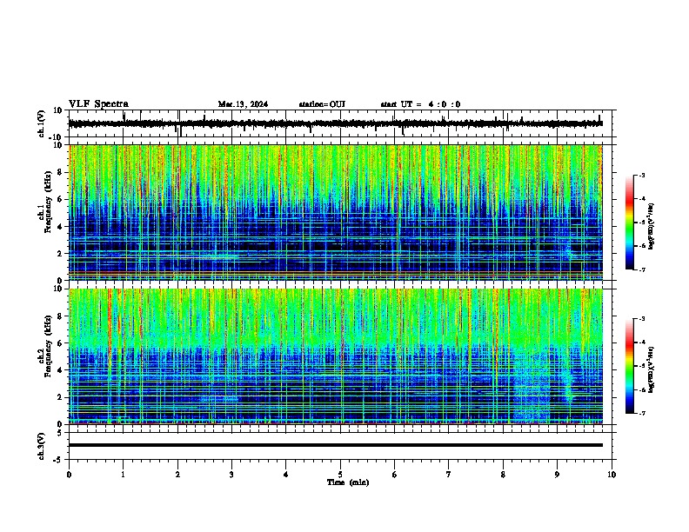Click the "-3" value atop ch.1 colorbar
The width and height of the screenshot is (689, 532).
(641, 175)
